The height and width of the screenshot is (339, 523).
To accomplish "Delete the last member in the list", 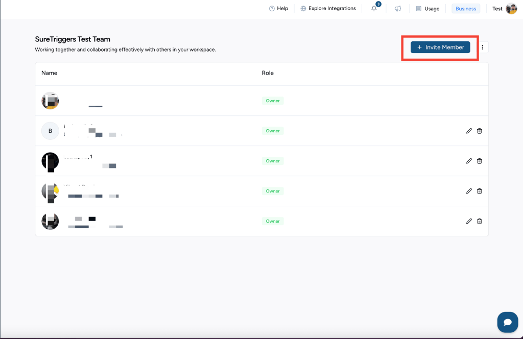I will tap(479, 221).
